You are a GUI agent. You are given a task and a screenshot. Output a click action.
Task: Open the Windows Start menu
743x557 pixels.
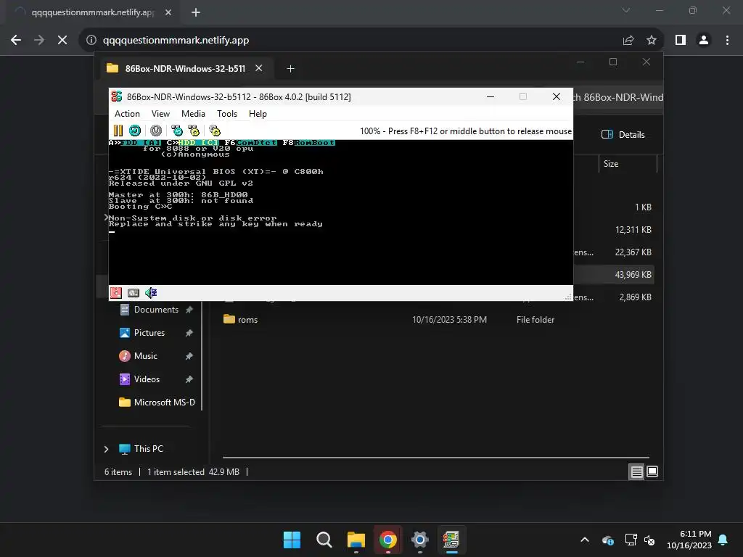click(x=292, y=540)
